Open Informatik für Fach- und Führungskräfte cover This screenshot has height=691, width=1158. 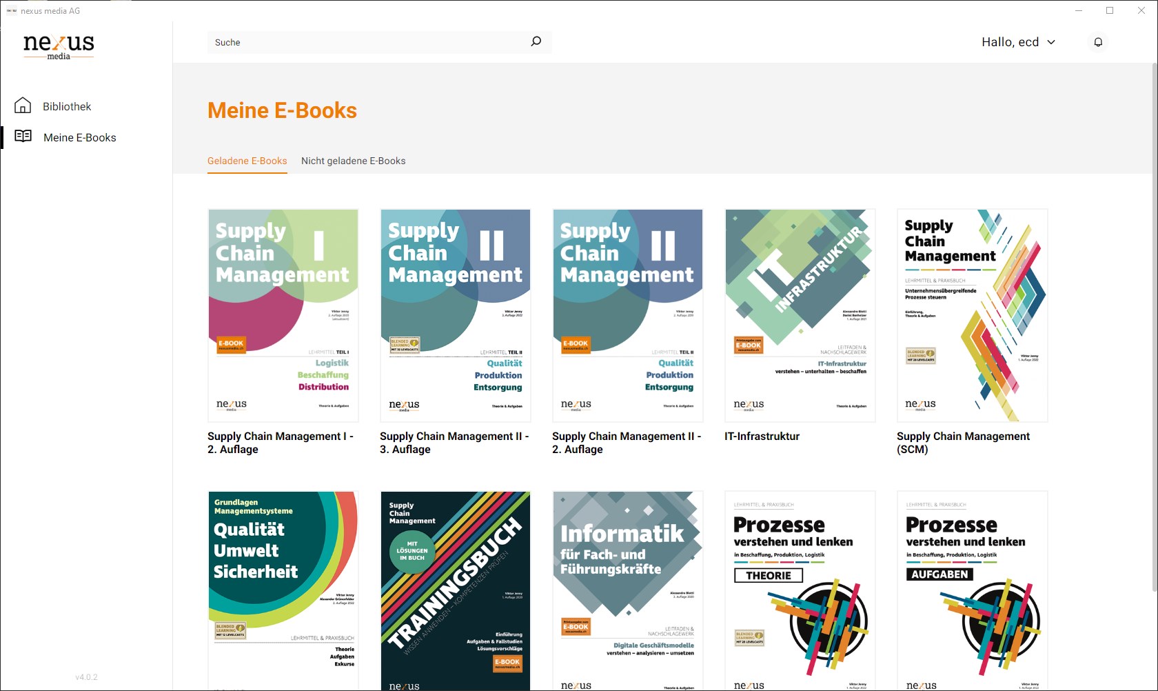pyautogui.click(x=628, y=591)
